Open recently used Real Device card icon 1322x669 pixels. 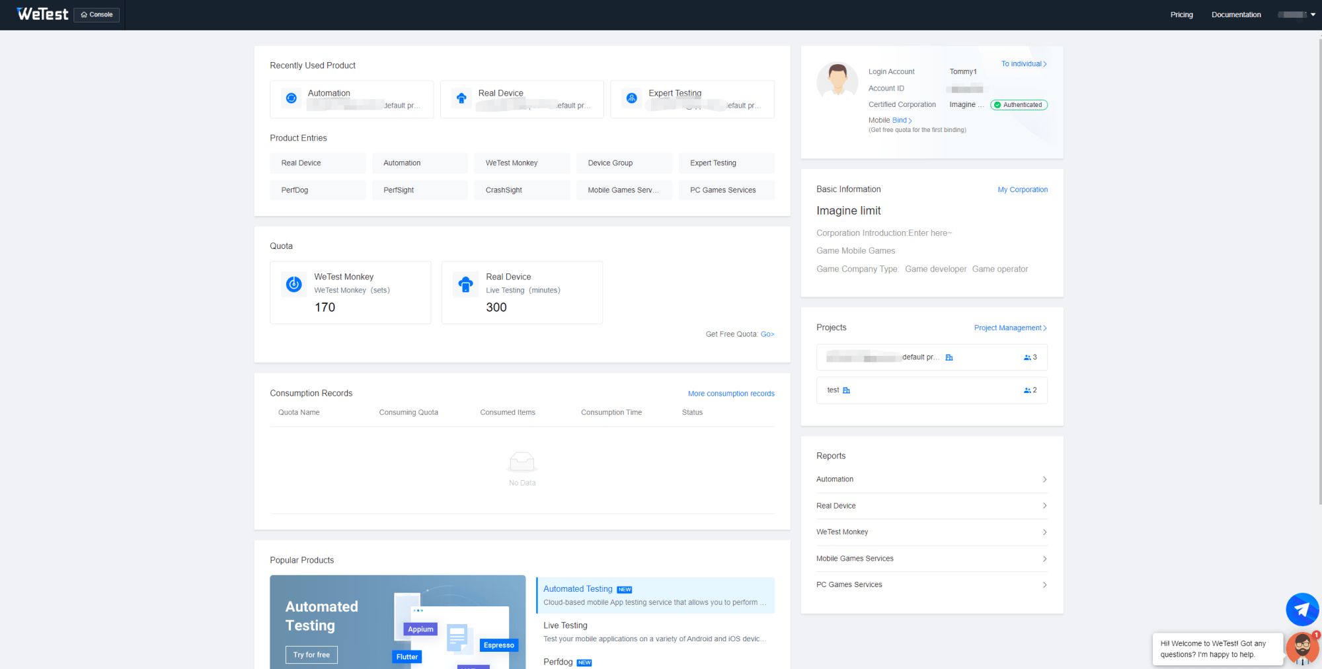click(x=461, y=98)
